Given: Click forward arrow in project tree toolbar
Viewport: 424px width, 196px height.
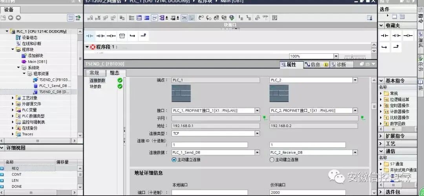Looking at the screenshot, I should [18, 18].
